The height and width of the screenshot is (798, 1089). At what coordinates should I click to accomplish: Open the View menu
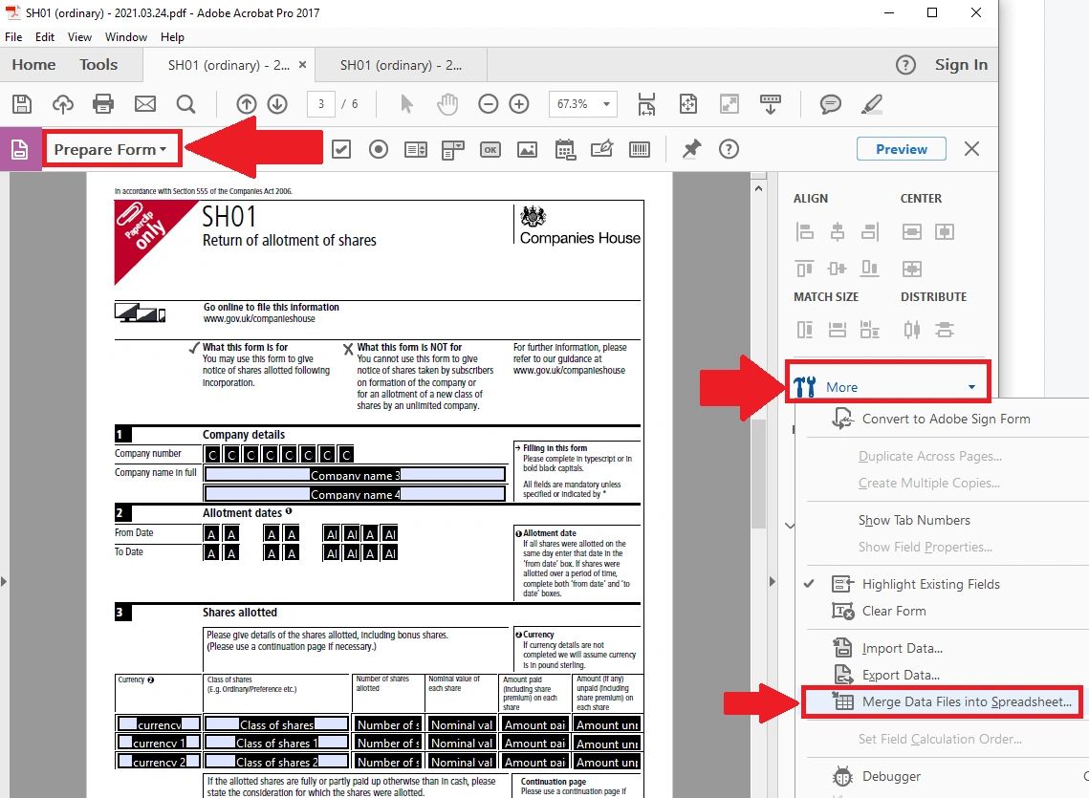click(x=79, y=37)
